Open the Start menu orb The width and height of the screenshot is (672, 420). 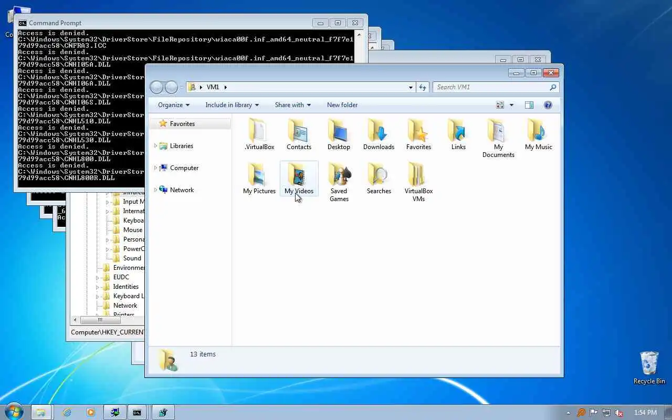14,412
